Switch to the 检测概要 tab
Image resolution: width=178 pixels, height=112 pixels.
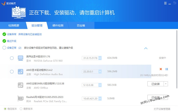click(x=14, y=25)
